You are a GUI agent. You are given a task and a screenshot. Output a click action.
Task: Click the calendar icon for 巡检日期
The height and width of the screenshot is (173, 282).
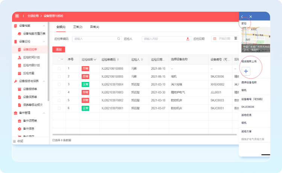point(214,38)
